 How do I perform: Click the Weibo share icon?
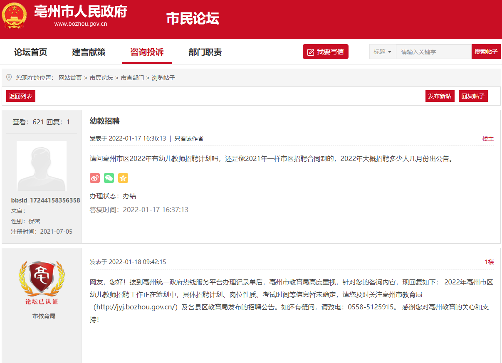point(95,178)
